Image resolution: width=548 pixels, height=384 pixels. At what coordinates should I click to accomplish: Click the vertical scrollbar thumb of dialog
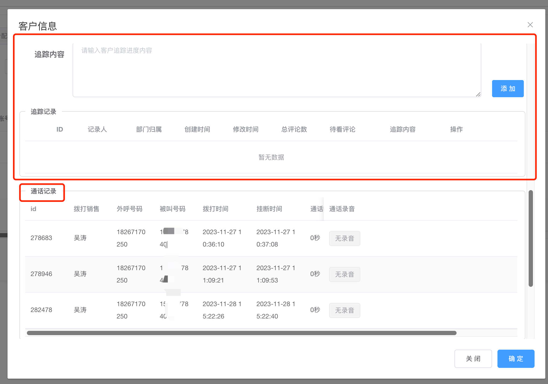tap(531, 238)
